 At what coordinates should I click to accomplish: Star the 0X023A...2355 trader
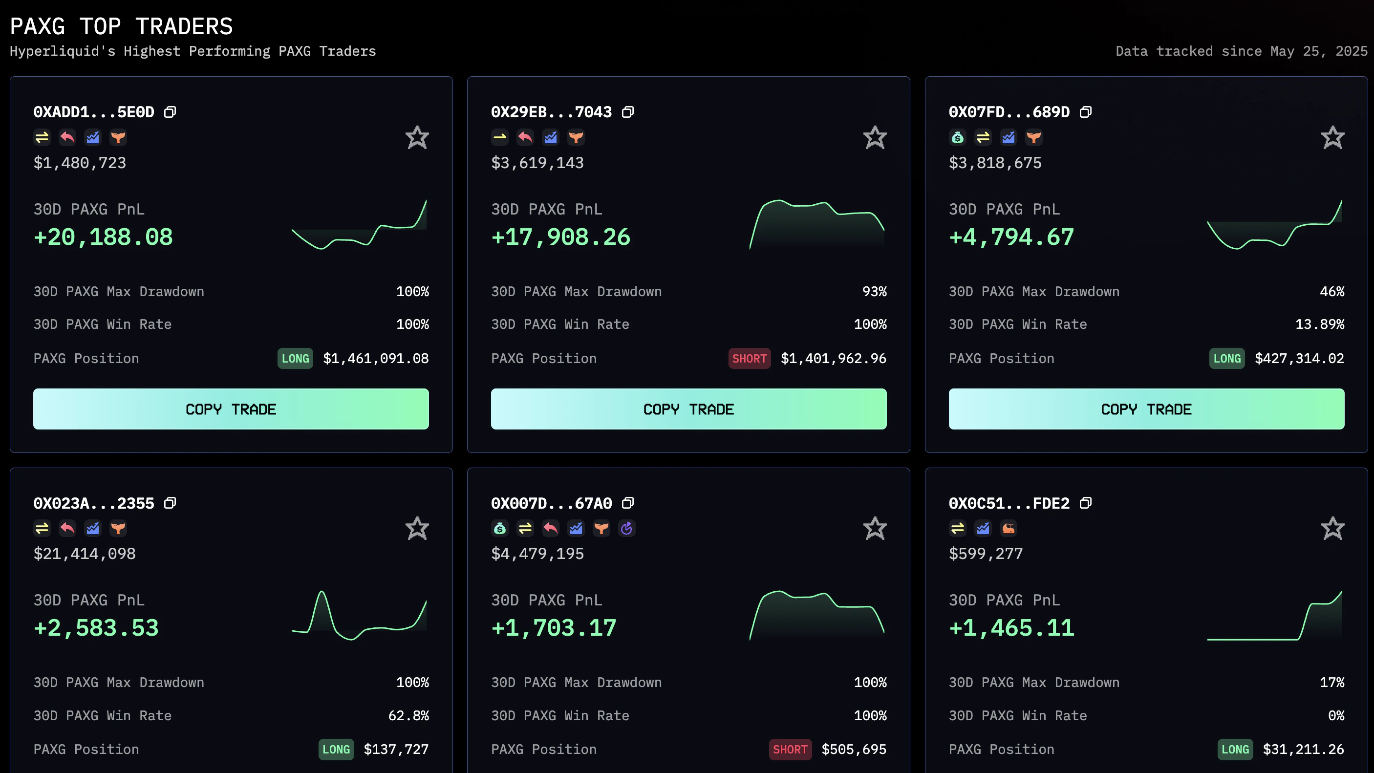click(417, 528)
